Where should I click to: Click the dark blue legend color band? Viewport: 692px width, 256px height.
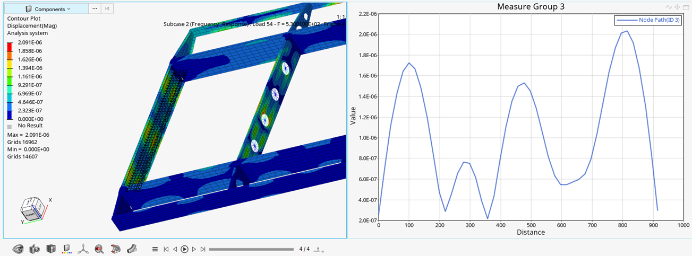pos(11,115)
